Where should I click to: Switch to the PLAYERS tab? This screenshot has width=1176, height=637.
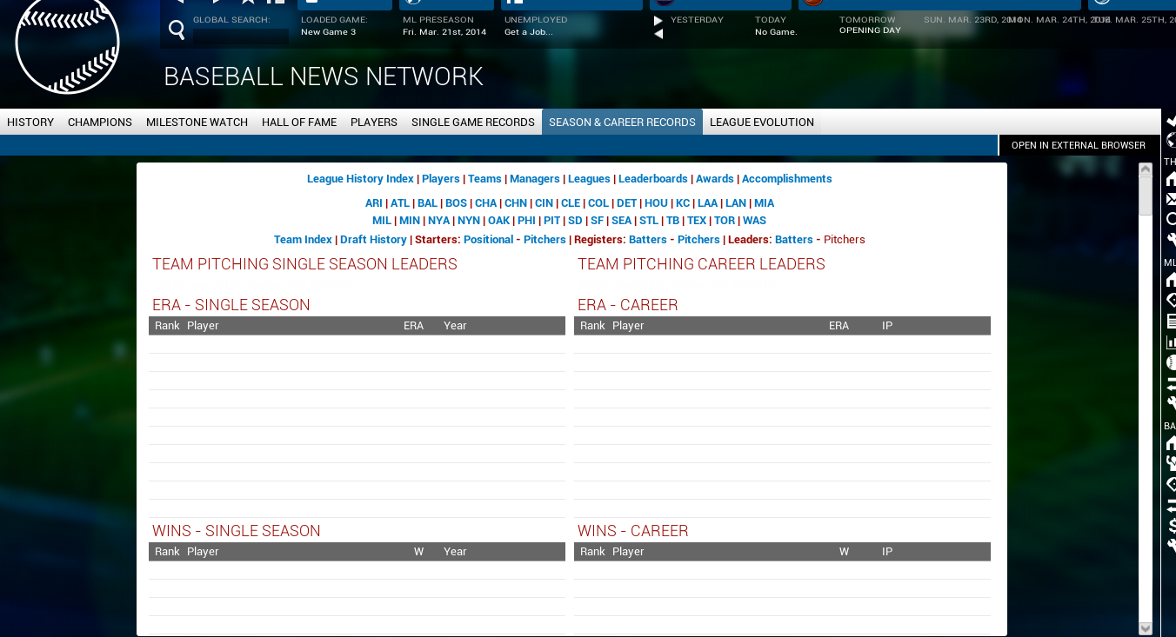click(x=374, y=123)
